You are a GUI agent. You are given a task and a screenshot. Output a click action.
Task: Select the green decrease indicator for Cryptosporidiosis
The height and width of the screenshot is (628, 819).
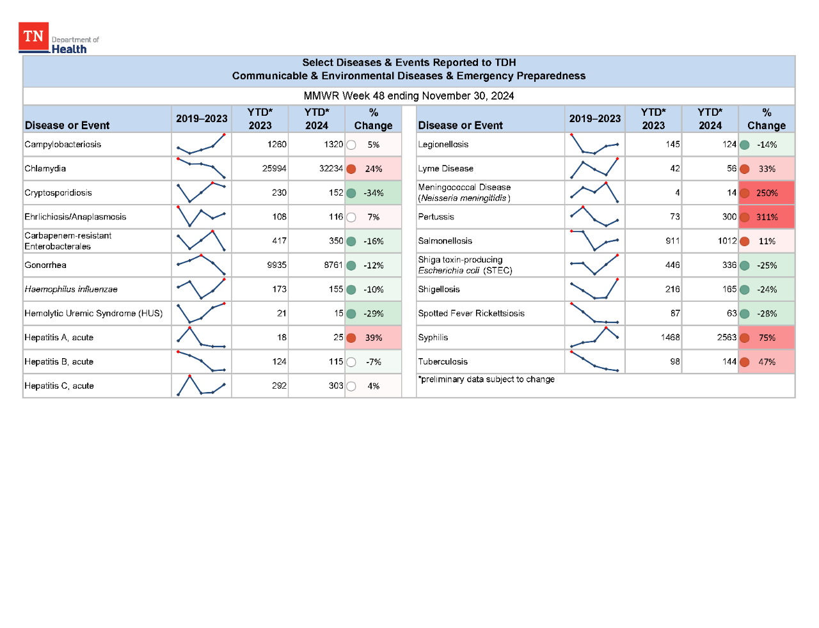(351, 192)
